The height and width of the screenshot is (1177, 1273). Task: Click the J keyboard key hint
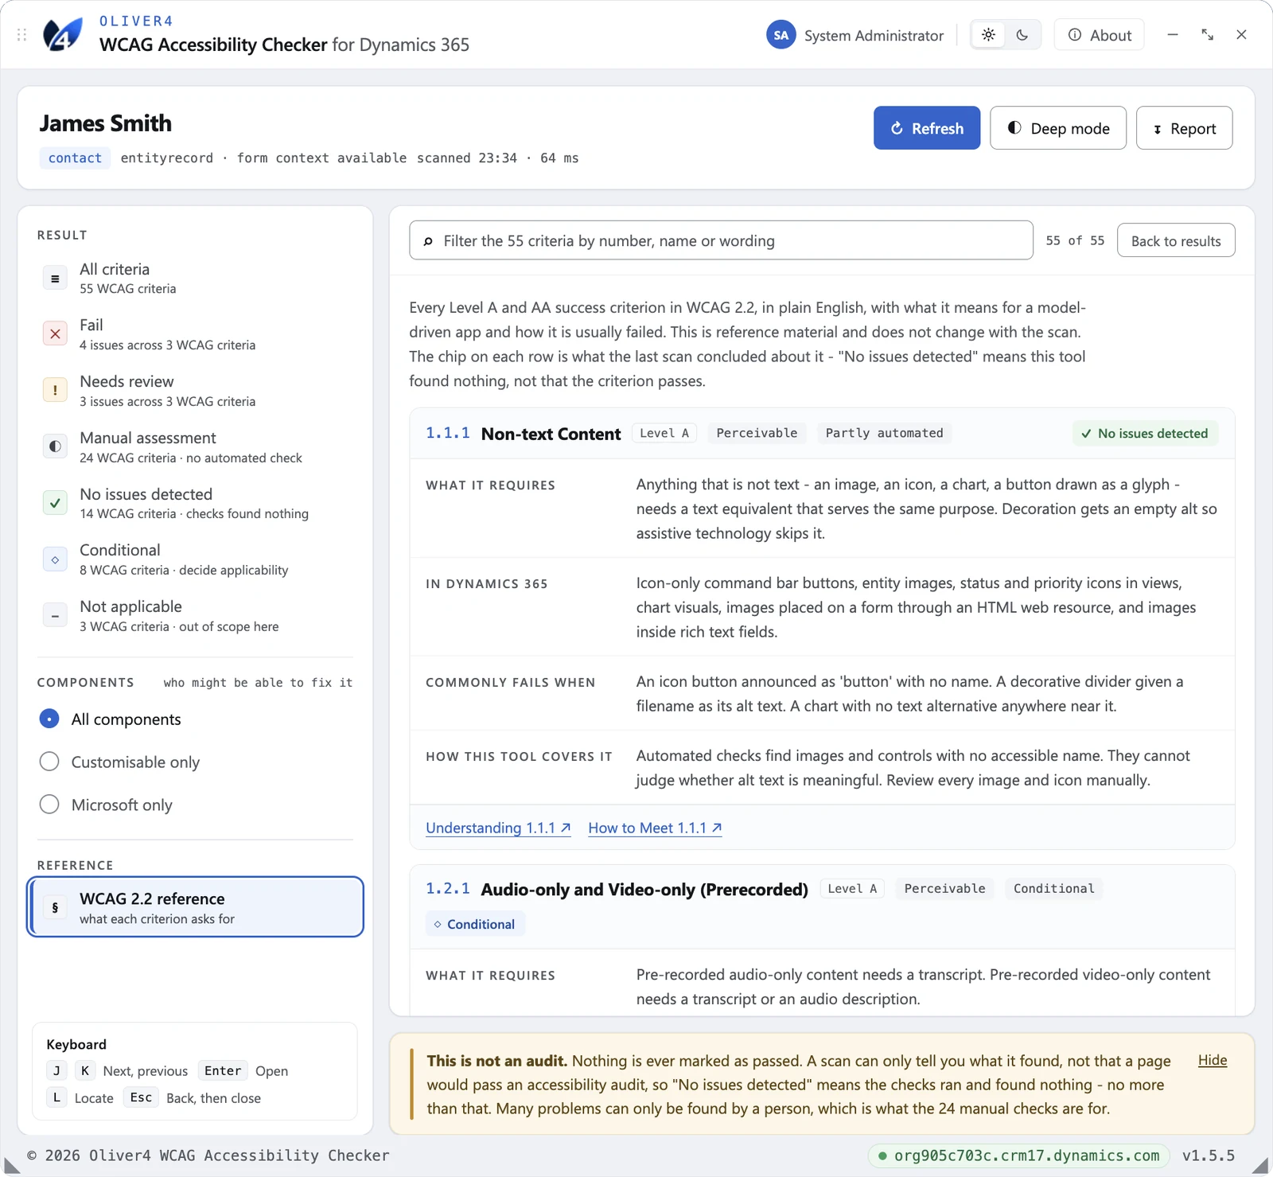click(56, 1071)
